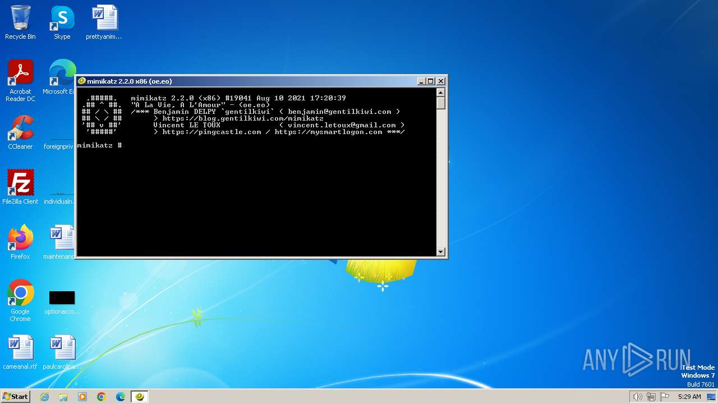718x404 pixels.
Task: Open the paulcarolina Word document
Action: pyautogui.click(x=62, y=352)
